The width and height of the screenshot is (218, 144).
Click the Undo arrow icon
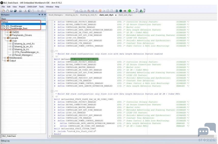point(38,11)
